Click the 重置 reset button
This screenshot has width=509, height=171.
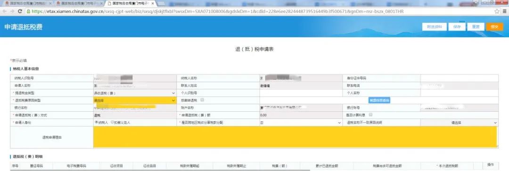click(x=476, y=27)
